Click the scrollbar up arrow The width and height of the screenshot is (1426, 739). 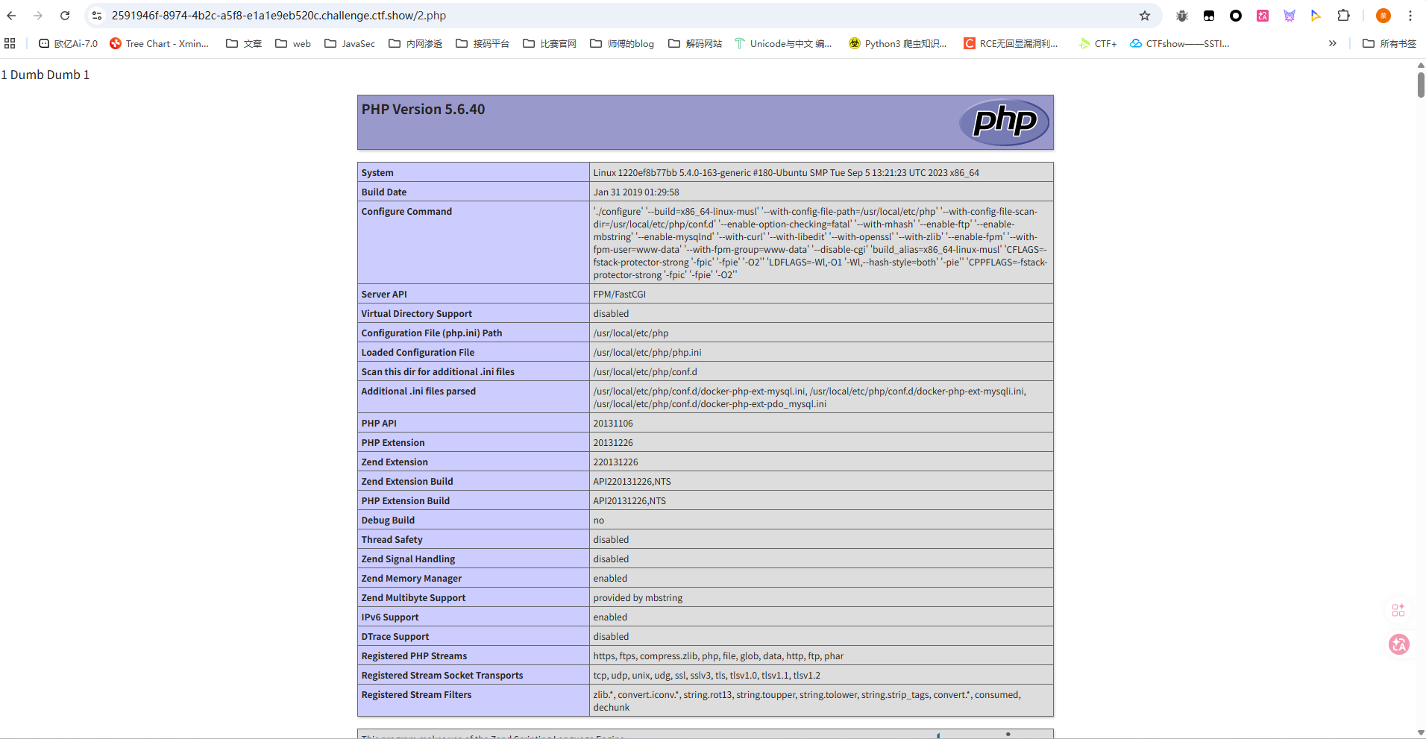pyautogui.click(x=1421, y=66)
